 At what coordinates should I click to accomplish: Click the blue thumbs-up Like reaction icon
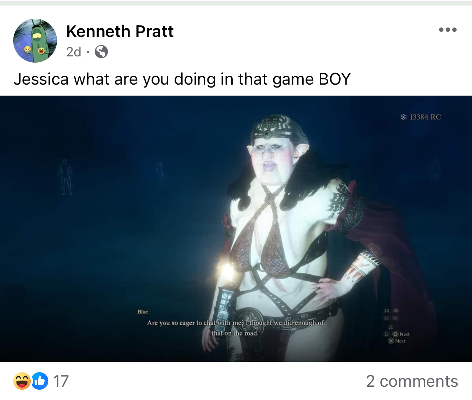click(40, 381)
